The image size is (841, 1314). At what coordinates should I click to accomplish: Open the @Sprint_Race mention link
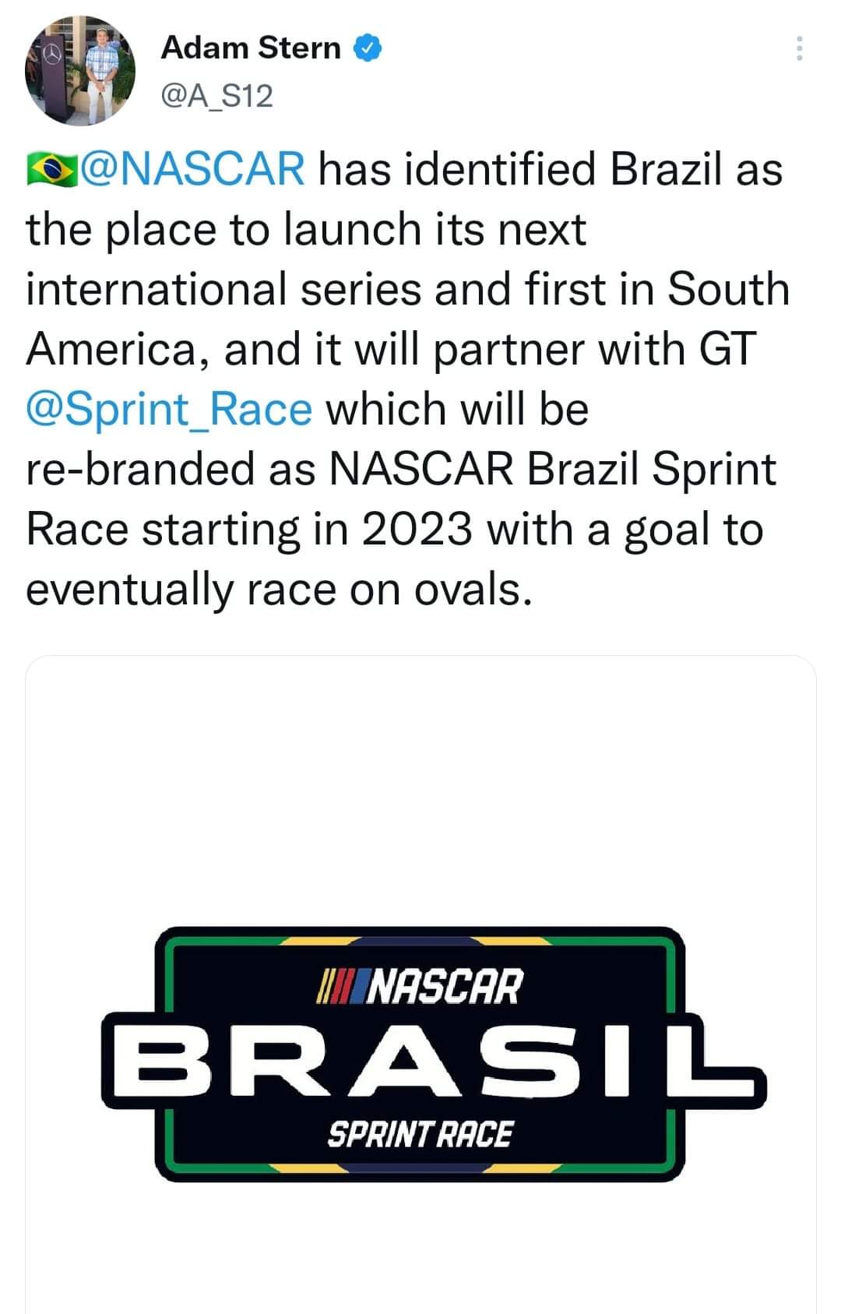coord(169,409)
